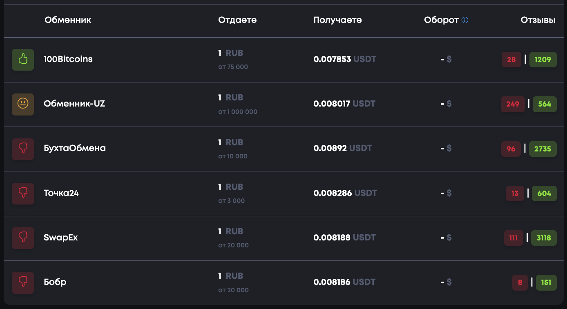This screenshot has width=567, height=309.
Task: Click the neutral face icon for Обменник-UZ
Action: tap(23, 104)
